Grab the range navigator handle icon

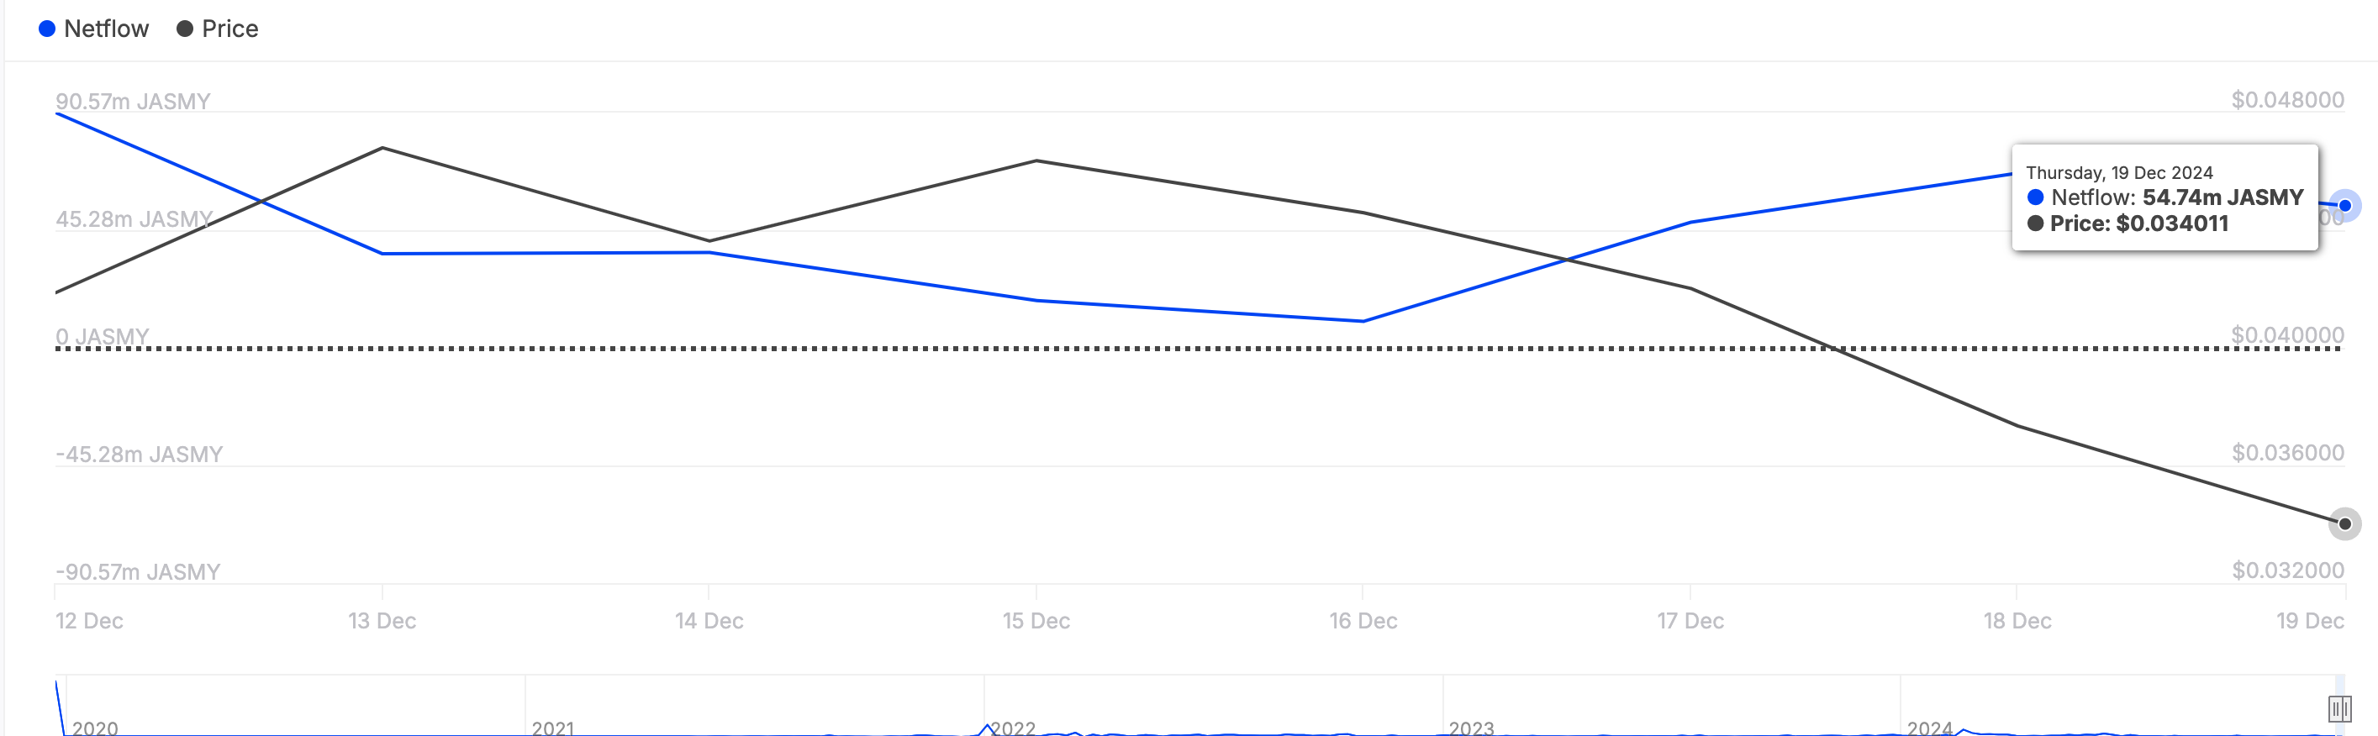click(2339, 709)
